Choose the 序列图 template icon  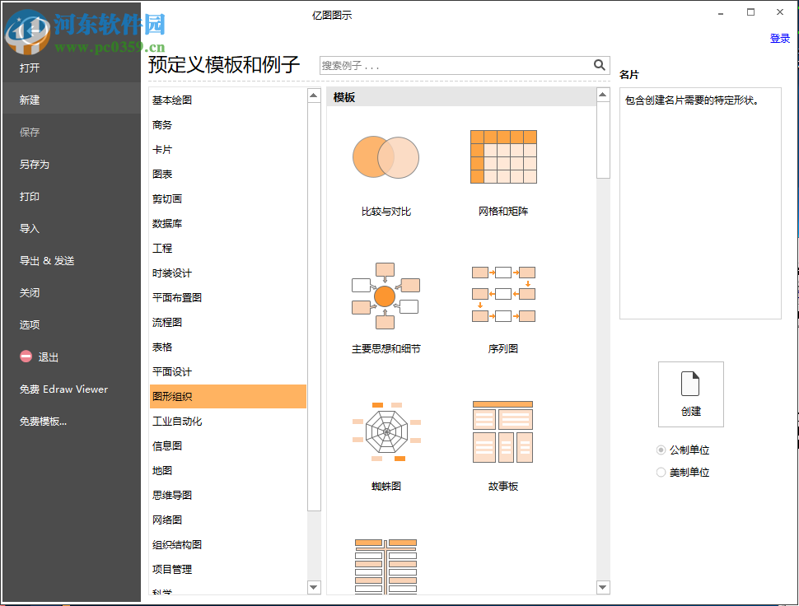503,295
